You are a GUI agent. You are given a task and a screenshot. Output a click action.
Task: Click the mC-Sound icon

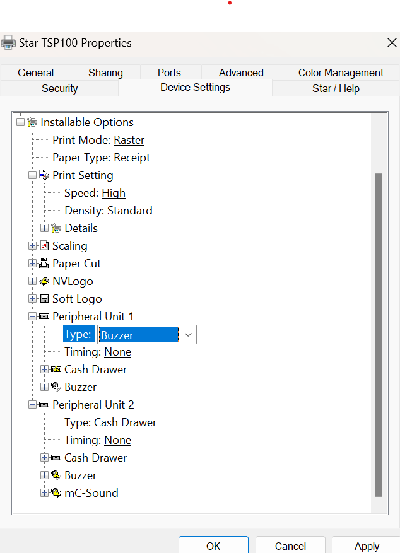[x=56, y=492]
